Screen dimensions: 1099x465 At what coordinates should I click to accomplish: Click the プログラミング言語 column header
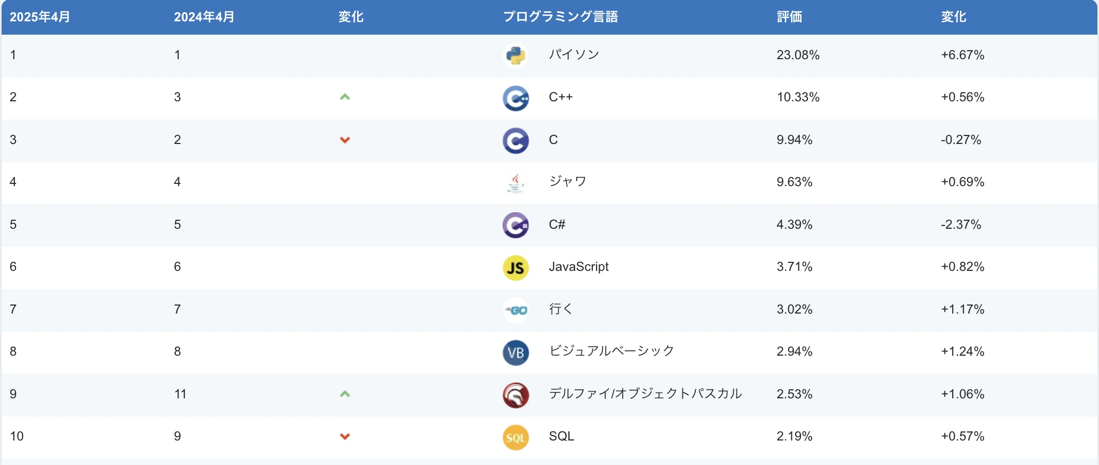(x=560, y=17)
